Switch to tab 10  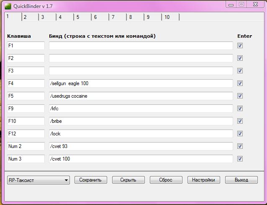click(170, 17)
